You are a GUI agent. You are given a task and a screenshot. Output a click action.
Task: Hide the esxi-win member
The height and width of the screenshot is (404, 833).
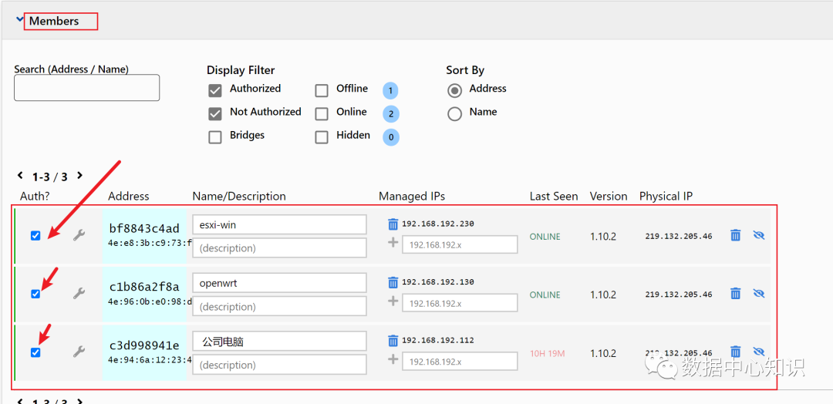click(759, 235)
